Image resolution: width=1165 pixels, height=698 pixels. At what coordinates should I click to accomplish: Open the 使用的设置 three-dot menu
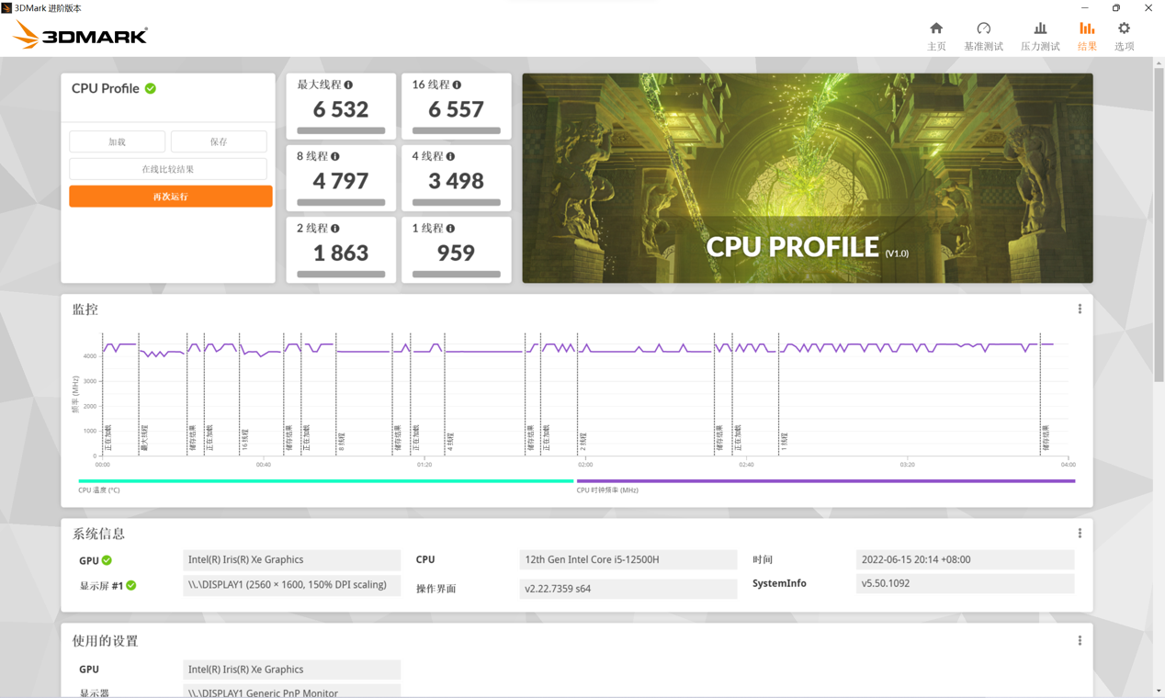click(1080, 641)
